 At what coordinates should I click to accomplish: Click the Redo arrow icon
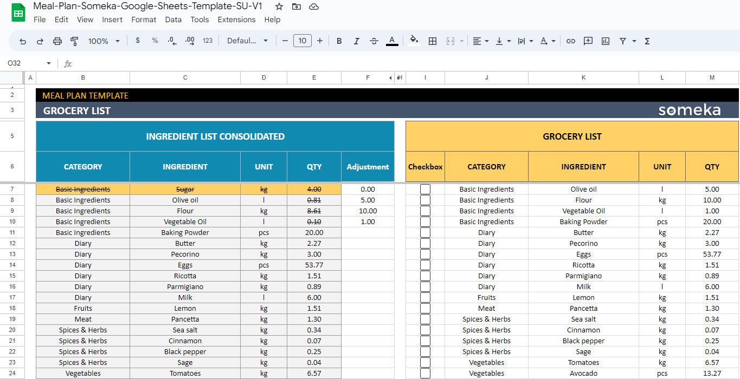pyautogui.click(x=40, y=41)
